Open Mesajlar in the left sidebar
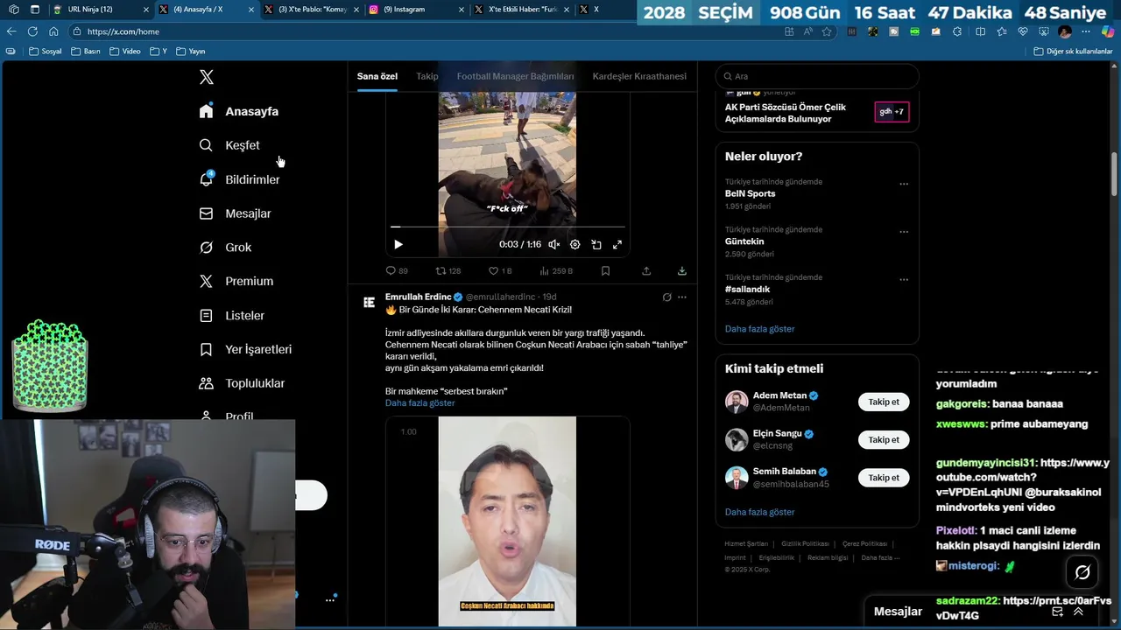Image resolution: width=1121 pixels, height=630 pixels. pos(235,213)
